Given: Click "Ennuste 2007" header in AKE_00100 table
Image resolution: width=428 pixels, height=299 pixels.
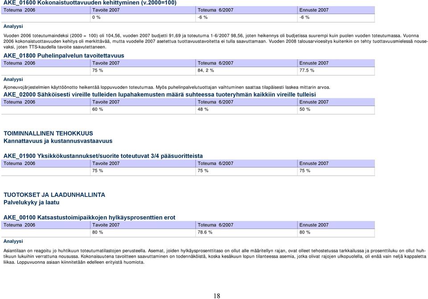Looking at the screenshot, I should point(313,225).
